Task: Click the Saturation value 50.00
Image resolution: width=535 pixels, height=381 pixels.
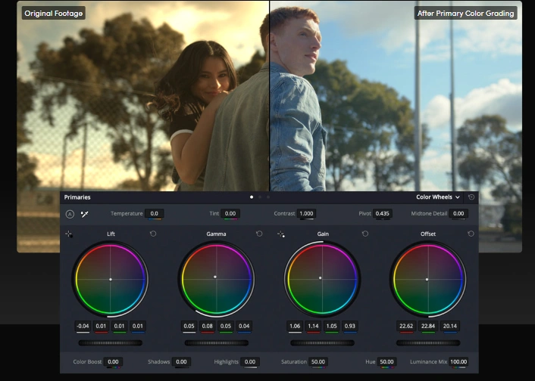Action: 318,361
